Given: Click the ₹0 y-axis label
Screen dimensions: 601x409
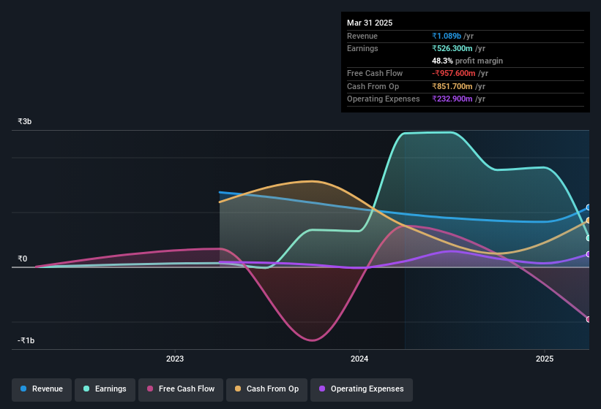Looking at the screenshot, I should coord(22,259).
